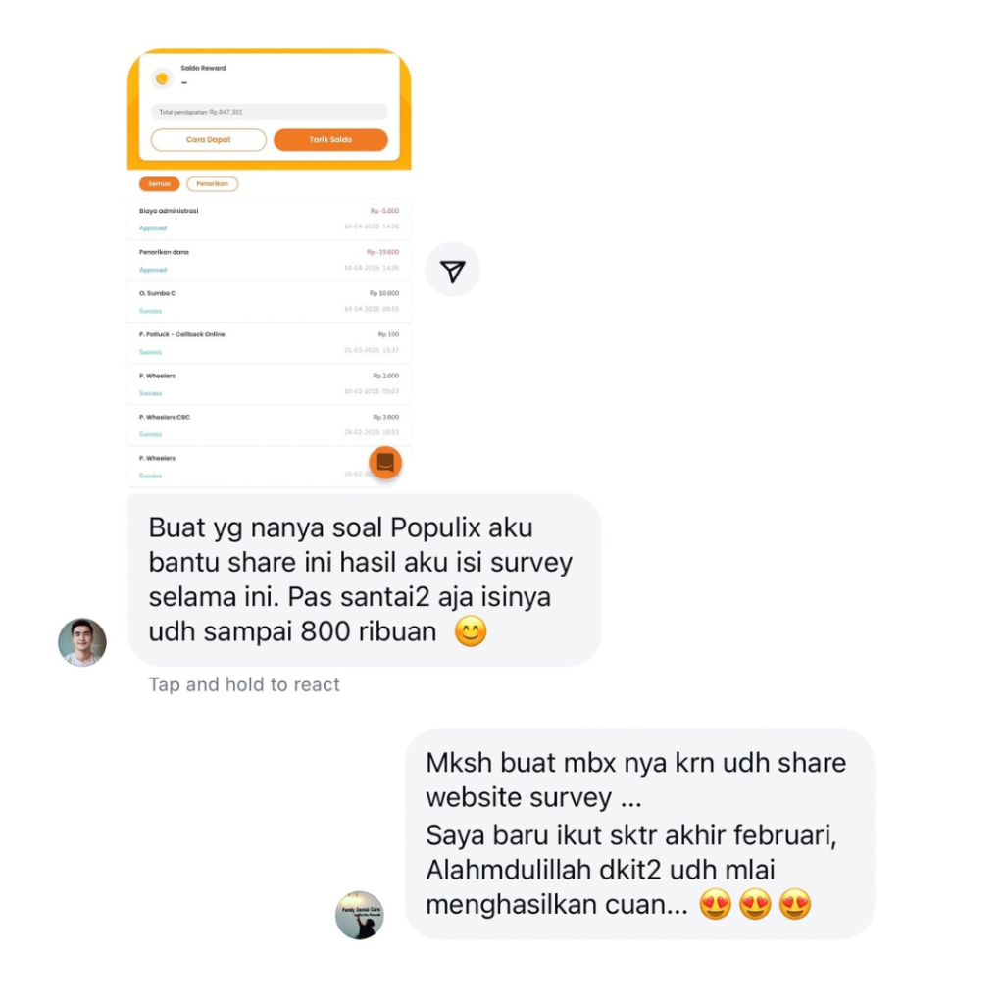
Task: Tap the smiling emoji in first message
Action: click(471, 631)
